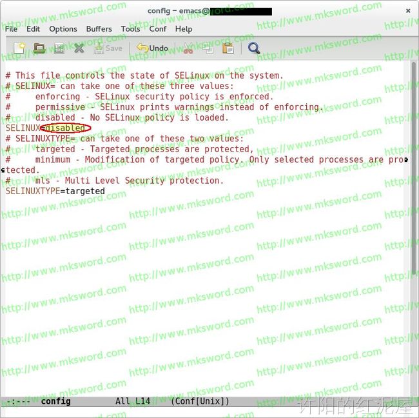
Task: Close the emacs window
Action: (408, 11)
